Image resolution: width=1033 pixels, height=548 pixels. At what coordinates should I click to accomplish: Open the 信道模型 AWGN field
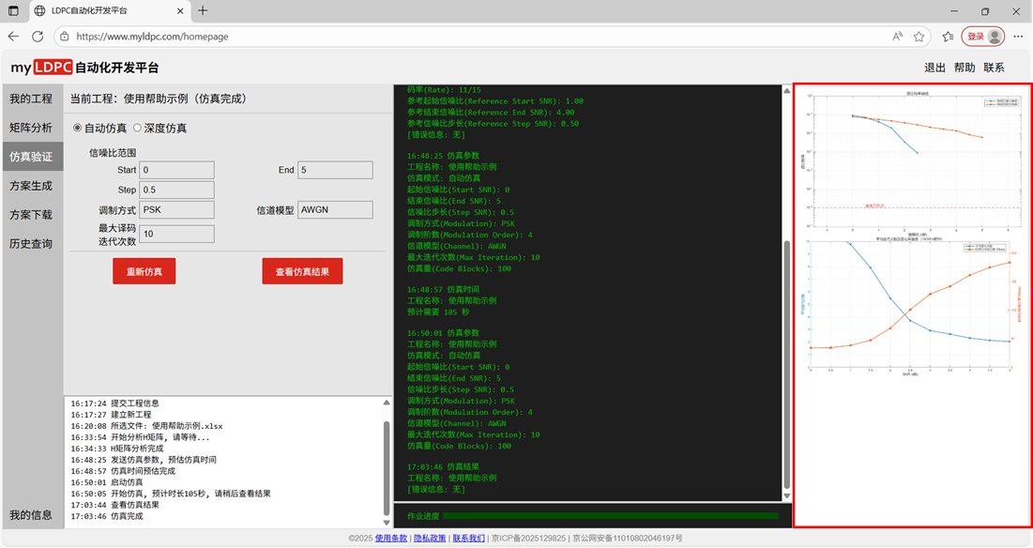pyautogui.click(x=334, y=210)
